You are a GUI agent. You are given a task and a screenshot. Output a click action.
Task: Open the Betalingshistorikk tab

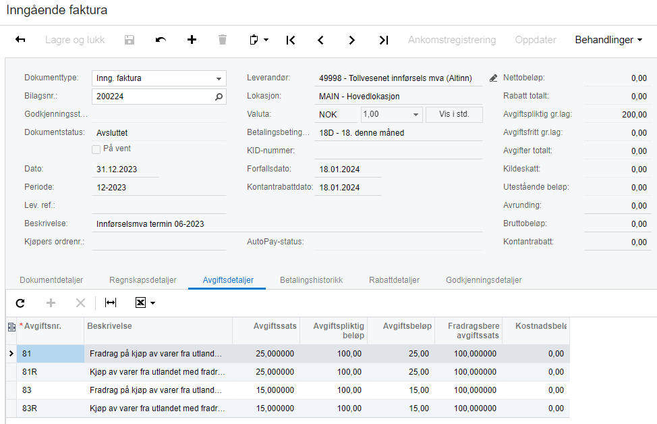(x=312, y=280)
